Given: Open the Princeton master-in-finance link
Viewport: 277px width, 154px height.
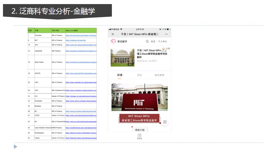Looking at the screenshot, I should 81,35.
